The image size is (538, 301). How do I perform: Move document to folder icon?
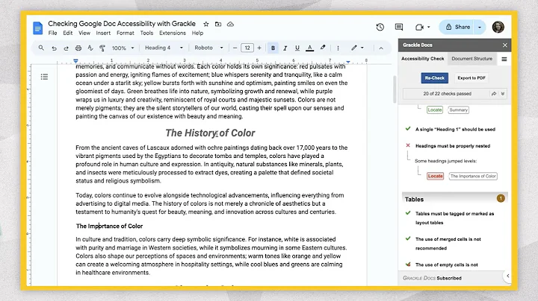point(218,24)
